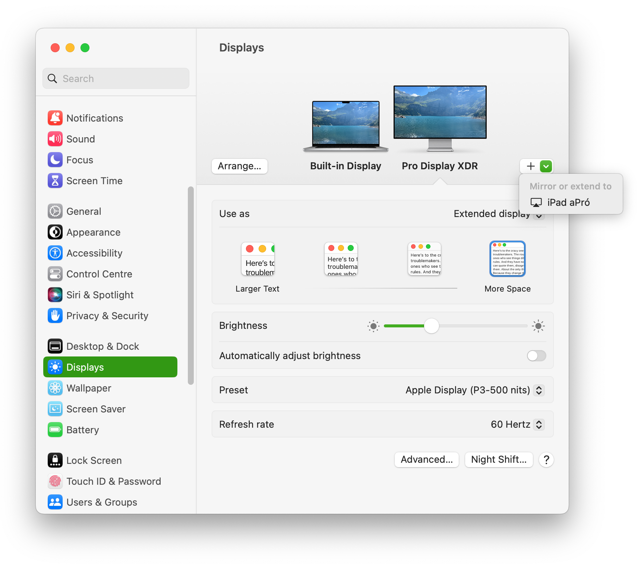641x569 pixels.
Task: Open Notifications settings in sidebar
Action: tap(110, 118)
